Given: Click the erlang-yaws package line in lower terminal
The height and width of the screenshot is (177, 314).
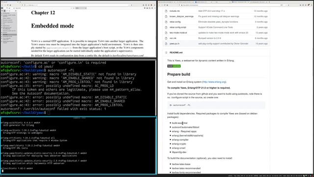Looking at the screenshot, I should point(44,161).
